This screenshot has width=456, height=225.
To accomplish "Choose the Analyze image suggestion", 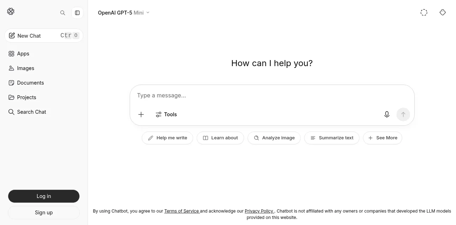I will click(274, 138).
